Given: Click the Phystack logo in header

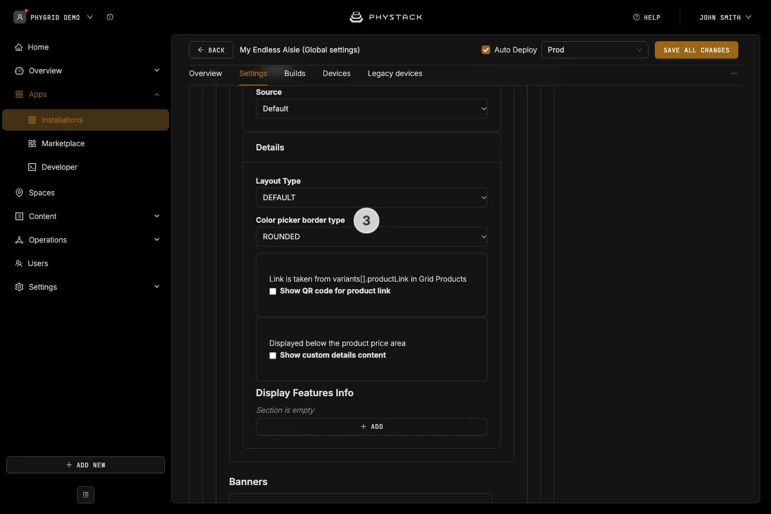Looking at the screenshot, I should tap(386, 17).
